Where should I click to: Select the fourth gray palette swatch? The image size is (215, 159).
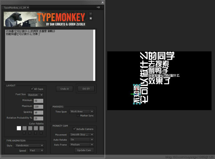36,128
